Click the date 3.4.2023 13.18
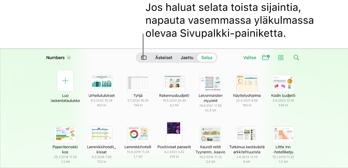 point(283,101)
